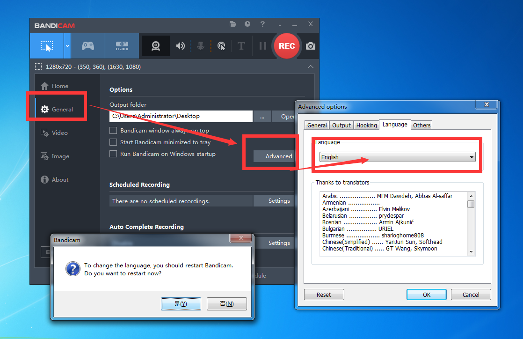Screen dimensions: 523x339
Task: Go to the Home section
Action: pos(55,86)
